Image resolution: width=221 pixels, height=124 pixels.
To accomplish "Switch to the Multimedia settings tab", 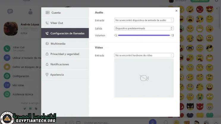I will [x=65, y=44].
